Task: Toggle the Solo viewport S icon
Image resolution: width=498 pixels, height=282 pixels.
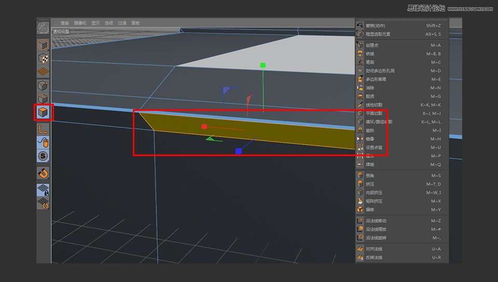Action: 44,156
